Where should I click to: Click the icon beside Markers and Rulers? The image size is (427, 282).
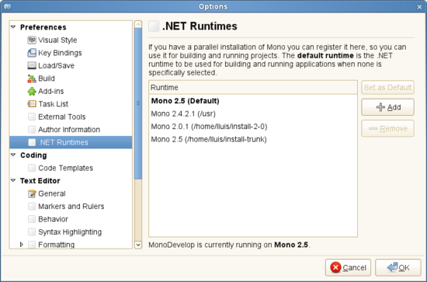click(32, 207)
